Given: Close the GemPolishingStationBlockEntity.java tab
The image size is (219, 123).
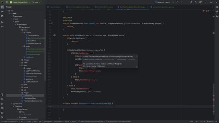Looking at the screenshot, I should coord(147,7).
